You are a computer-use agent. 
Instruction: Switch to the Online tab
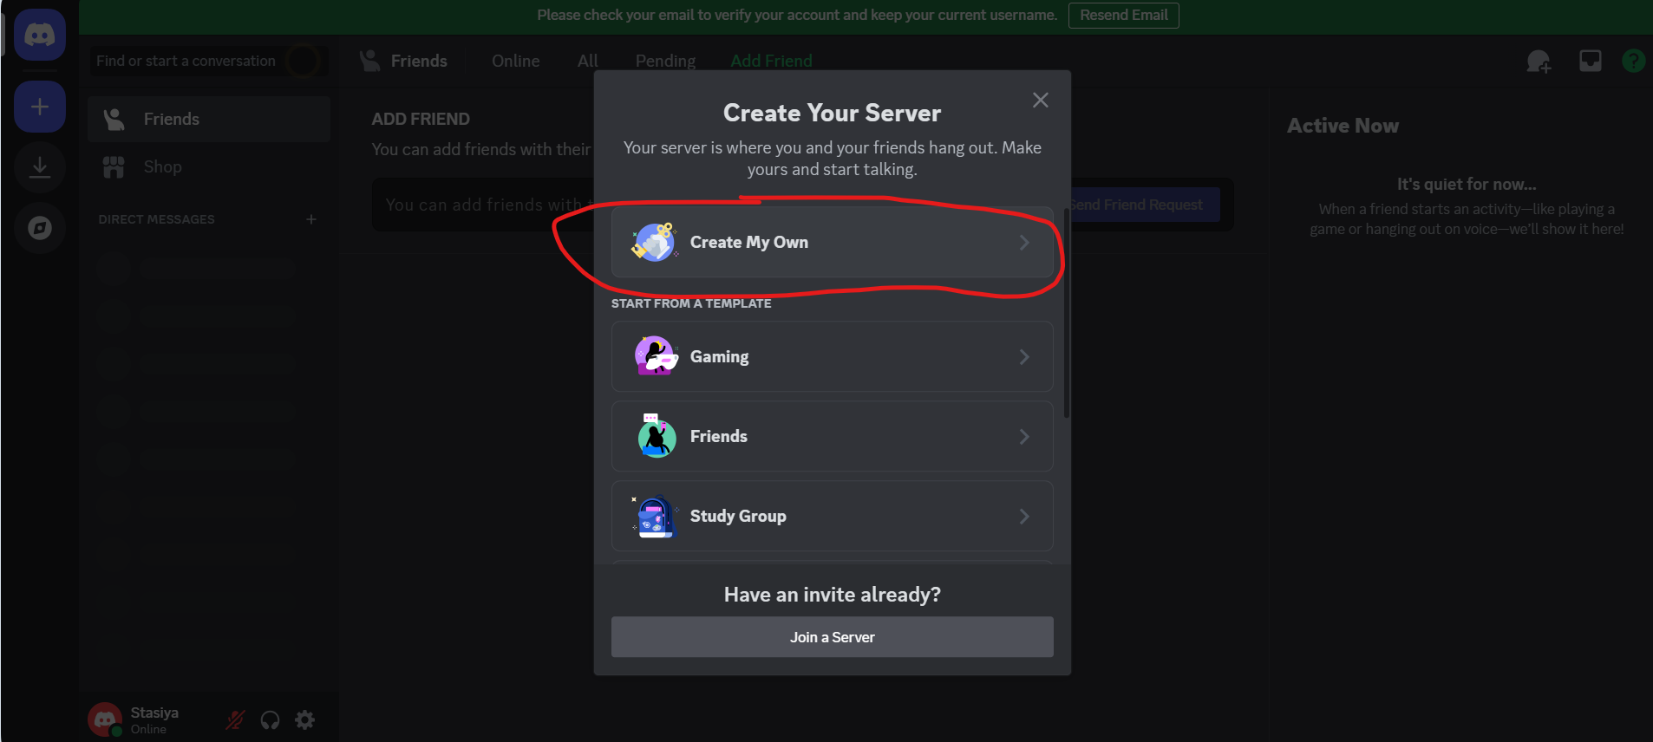coord(515,61)
